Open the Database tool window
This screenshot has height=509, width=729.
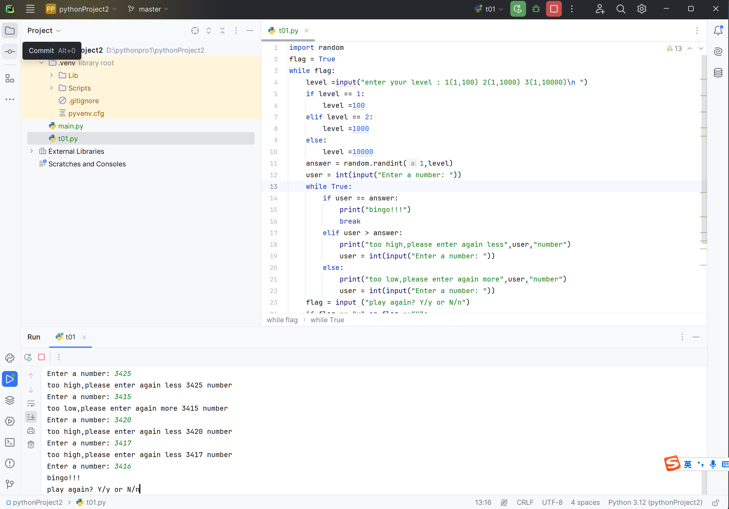pos(718,73)
